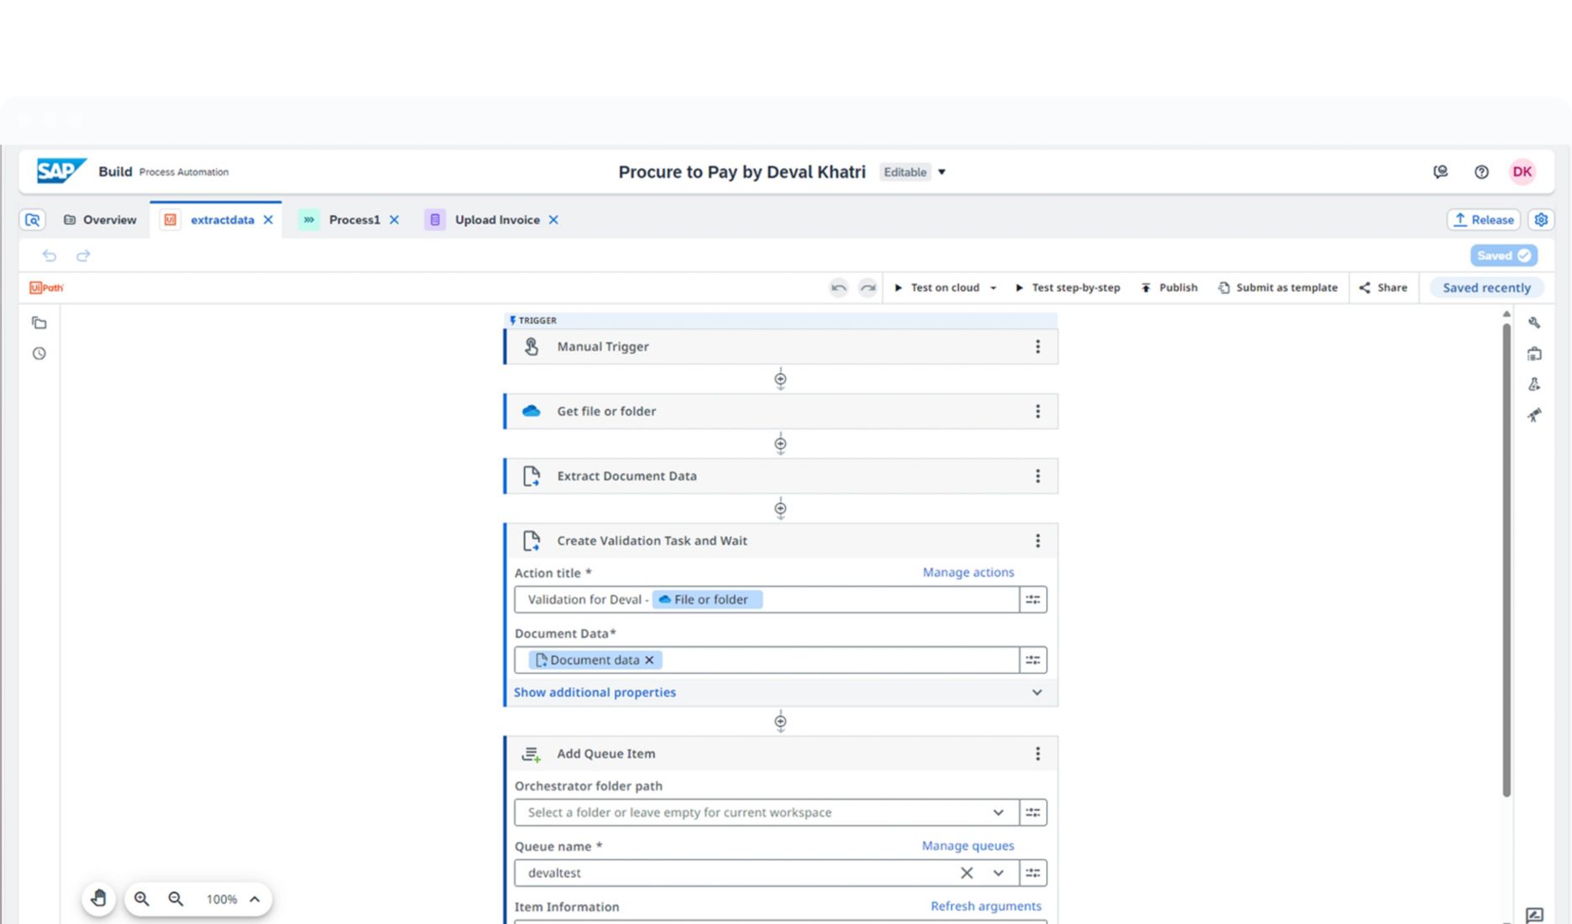The width and height of the screenshot is (1572, 924).
Task: Switch to the Process1 tab
Action: coord(354,220)
